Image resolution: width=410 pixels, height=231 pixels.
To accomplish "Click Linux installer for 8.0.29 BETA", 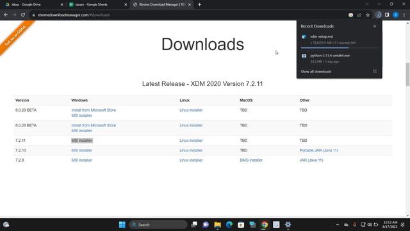I will [191, 110].
